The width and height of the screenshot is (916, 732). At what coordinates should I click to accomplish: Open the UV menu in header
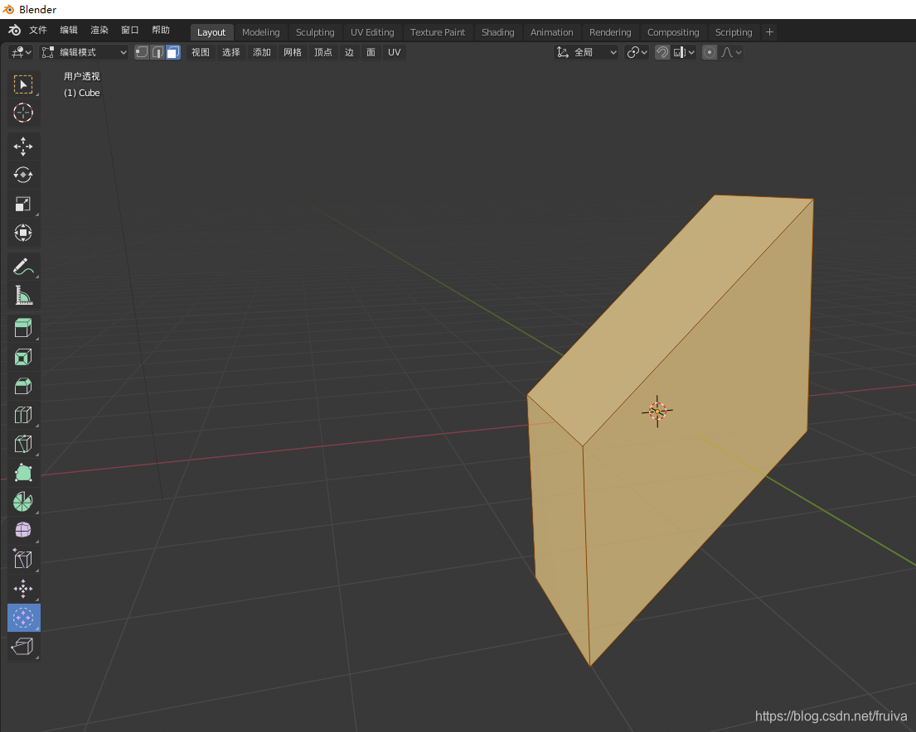click(x=395, y=52)
